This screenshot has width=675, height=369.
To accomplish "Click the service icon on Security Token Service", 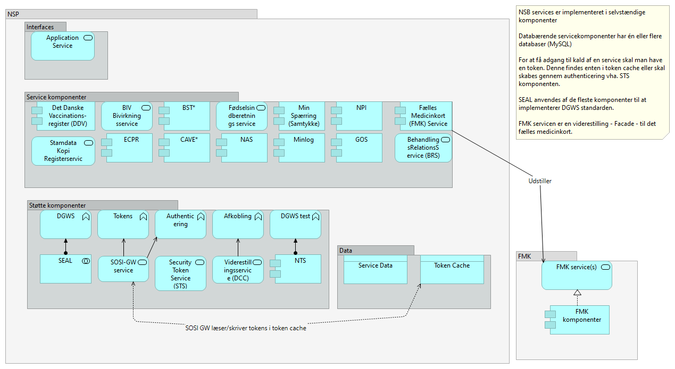I will [200, 262].
